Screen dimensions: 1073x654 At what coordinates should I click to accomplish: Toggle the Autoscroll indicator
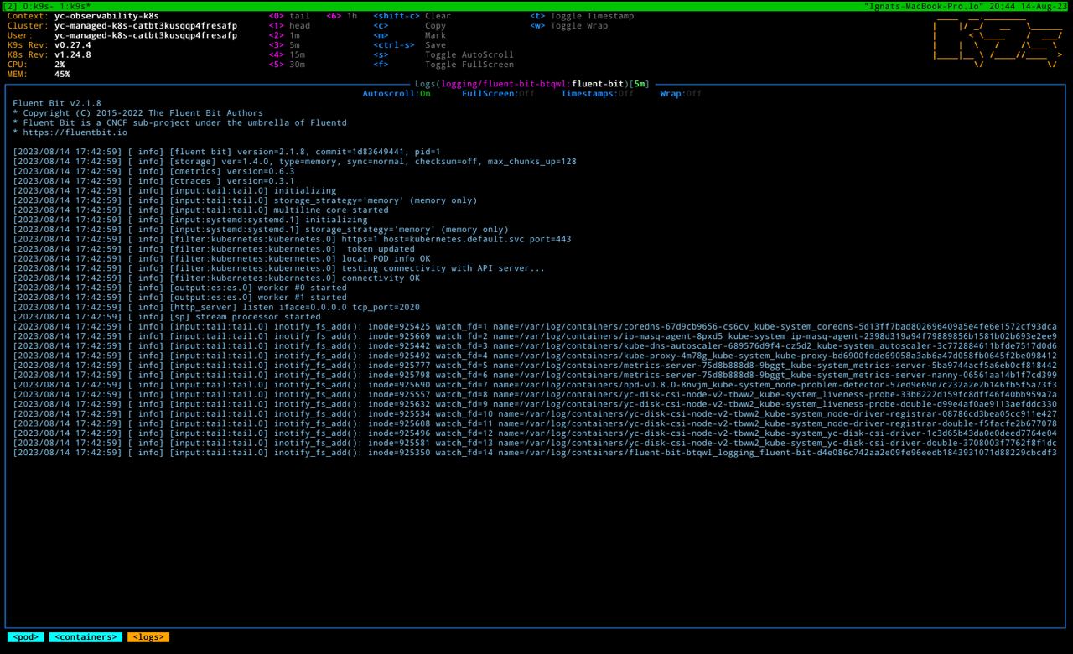click(x=397, y=94)
